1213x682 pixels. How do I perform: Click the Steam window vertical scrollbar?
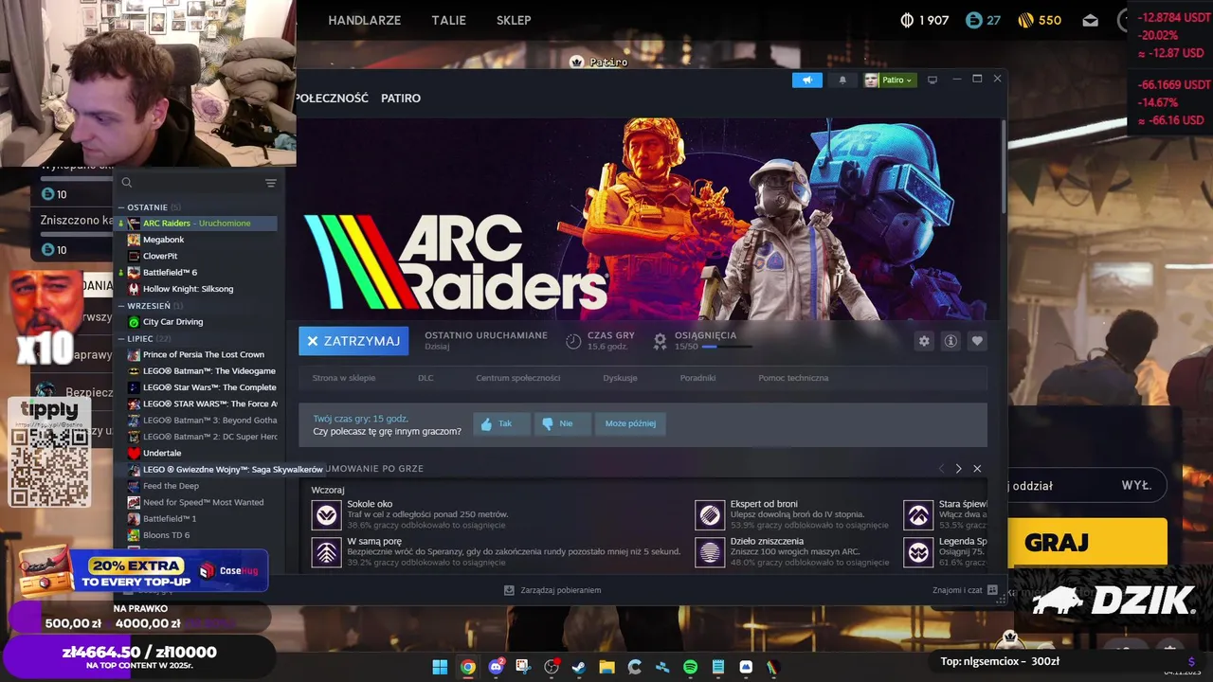(1004, 166)
